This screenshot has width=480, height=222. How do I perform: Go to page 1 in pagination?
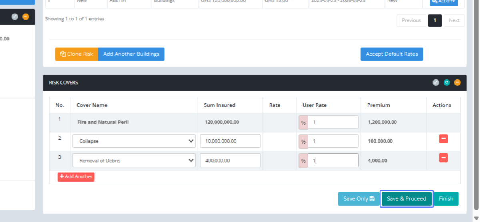pyautogui.click(x=435, y=20)
